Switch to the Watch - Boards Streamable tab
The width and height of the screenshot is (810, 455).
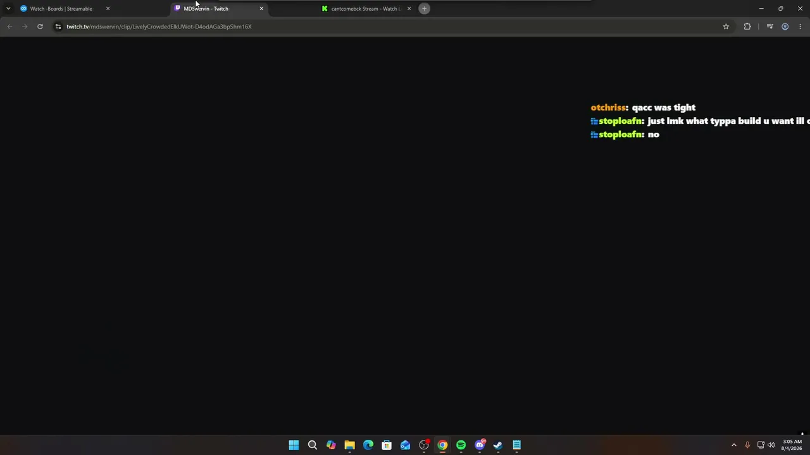61,9
